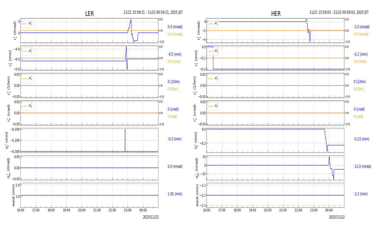Click the orange ∂r1* legend swatch in LER
This screenshot has width=372, height=228.
pos(25,24)
